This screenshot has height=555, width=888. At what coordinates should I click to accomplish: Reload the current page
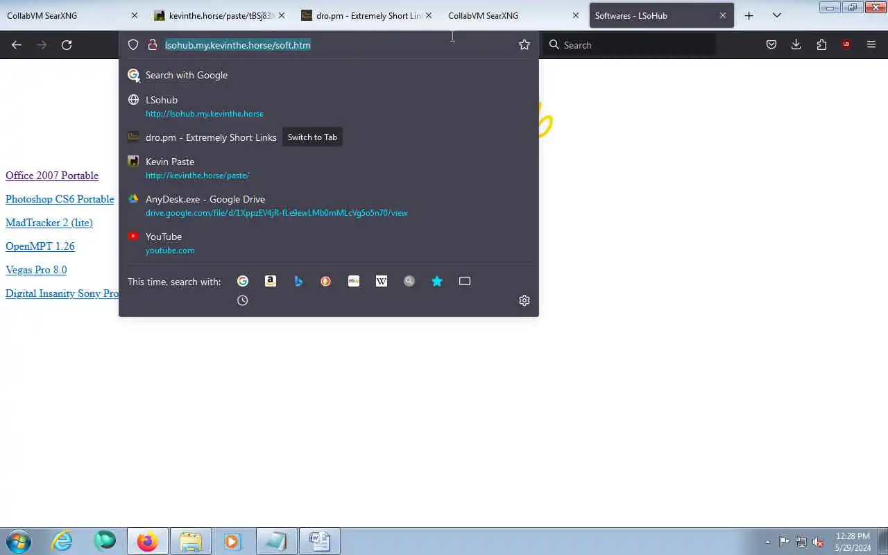(67, 45)
